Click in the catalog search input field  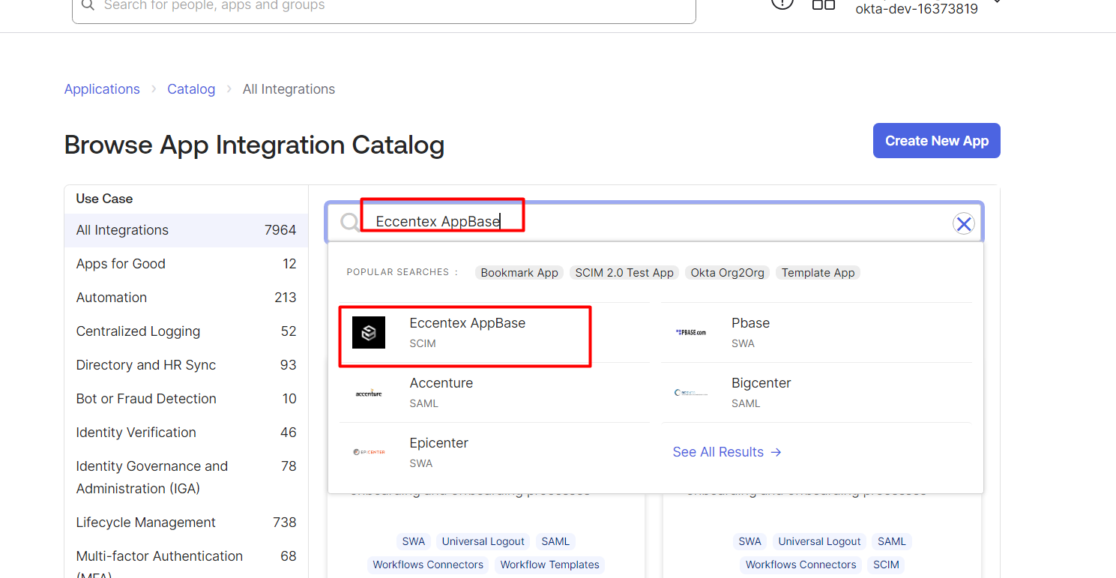654,222
